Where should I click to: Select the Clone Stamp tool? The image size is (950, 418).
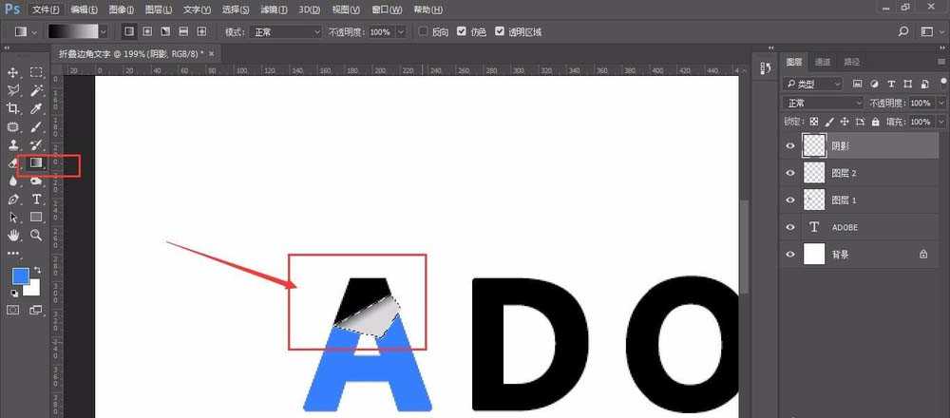12,144
